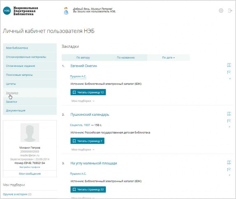The height and width of the screenshot is (199, 236).
Task: Click bookmark-flag icon beside Евгений Онегин
Action: pos(229,72)
